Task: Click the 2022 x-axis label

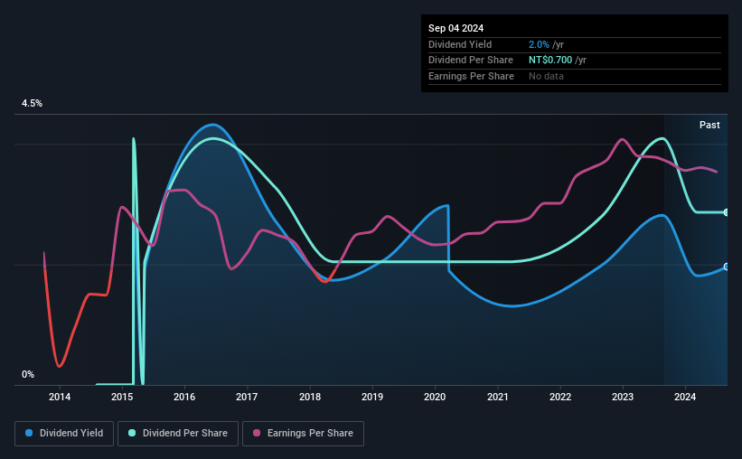Action: point(560,397)
